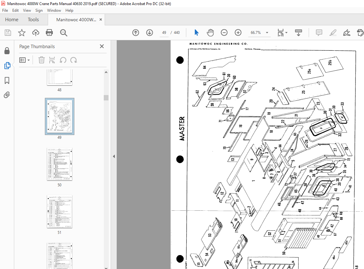Activate the Hand pan tool

coord(210,33)
